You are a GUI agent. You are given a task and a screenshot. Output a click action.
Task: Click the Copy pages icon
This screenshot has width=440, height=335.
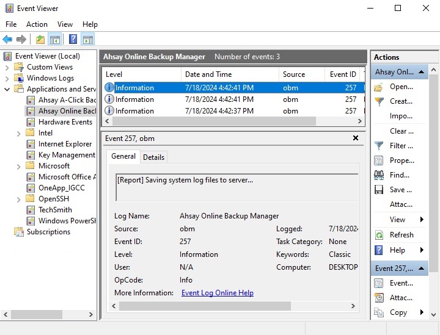point(378,312)
